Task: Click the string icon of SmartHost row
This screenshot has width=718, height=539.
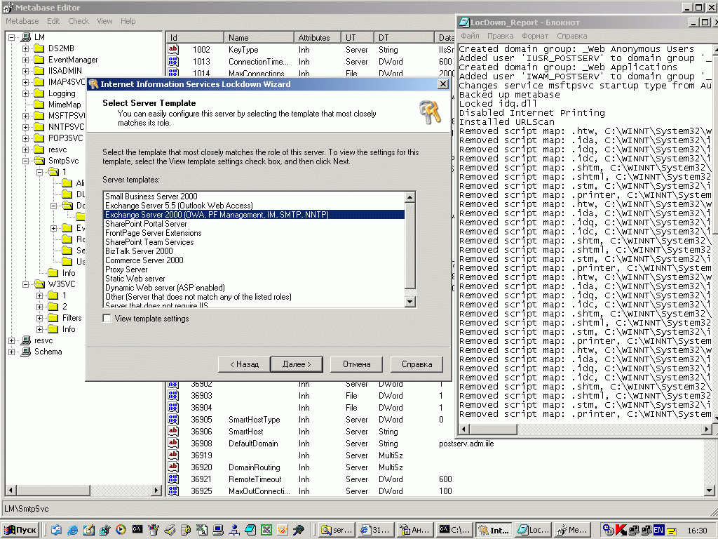Action: (x=173, y=431)
